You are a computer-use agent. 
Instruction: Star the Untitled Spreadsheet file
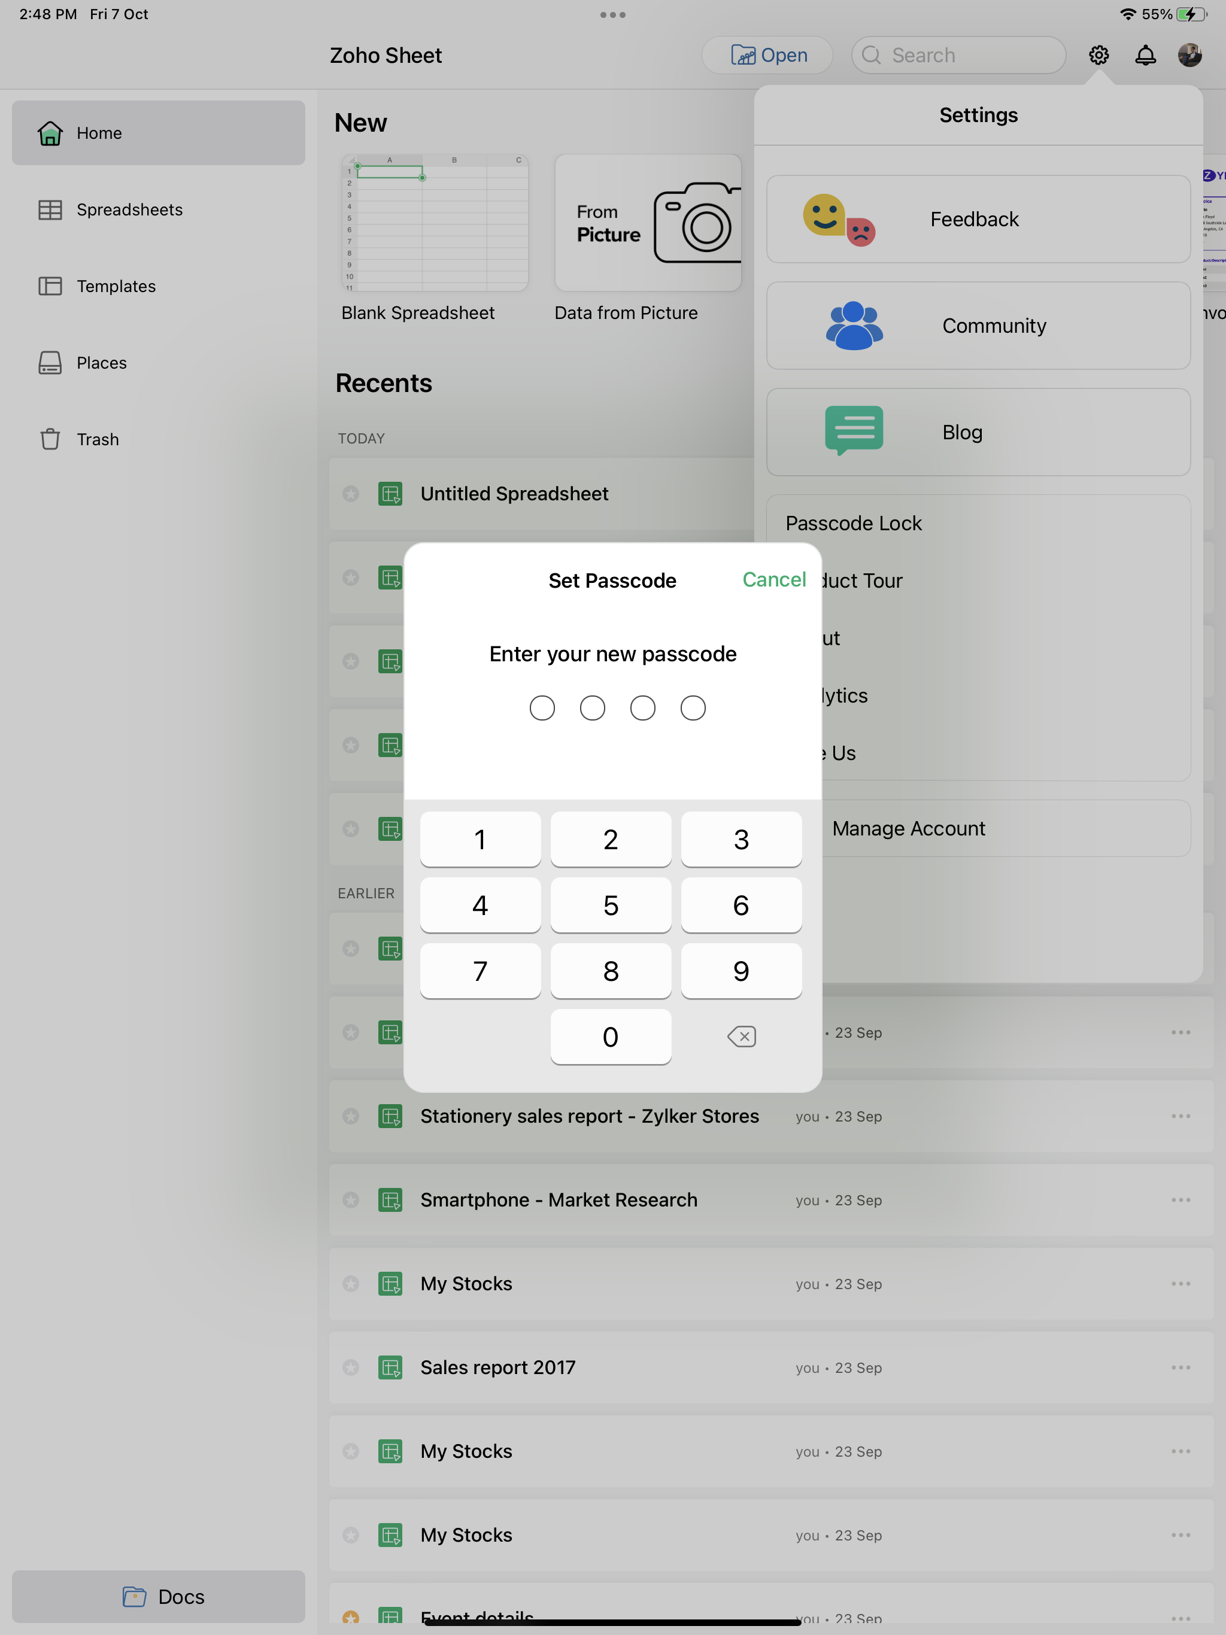pos(351,494)
